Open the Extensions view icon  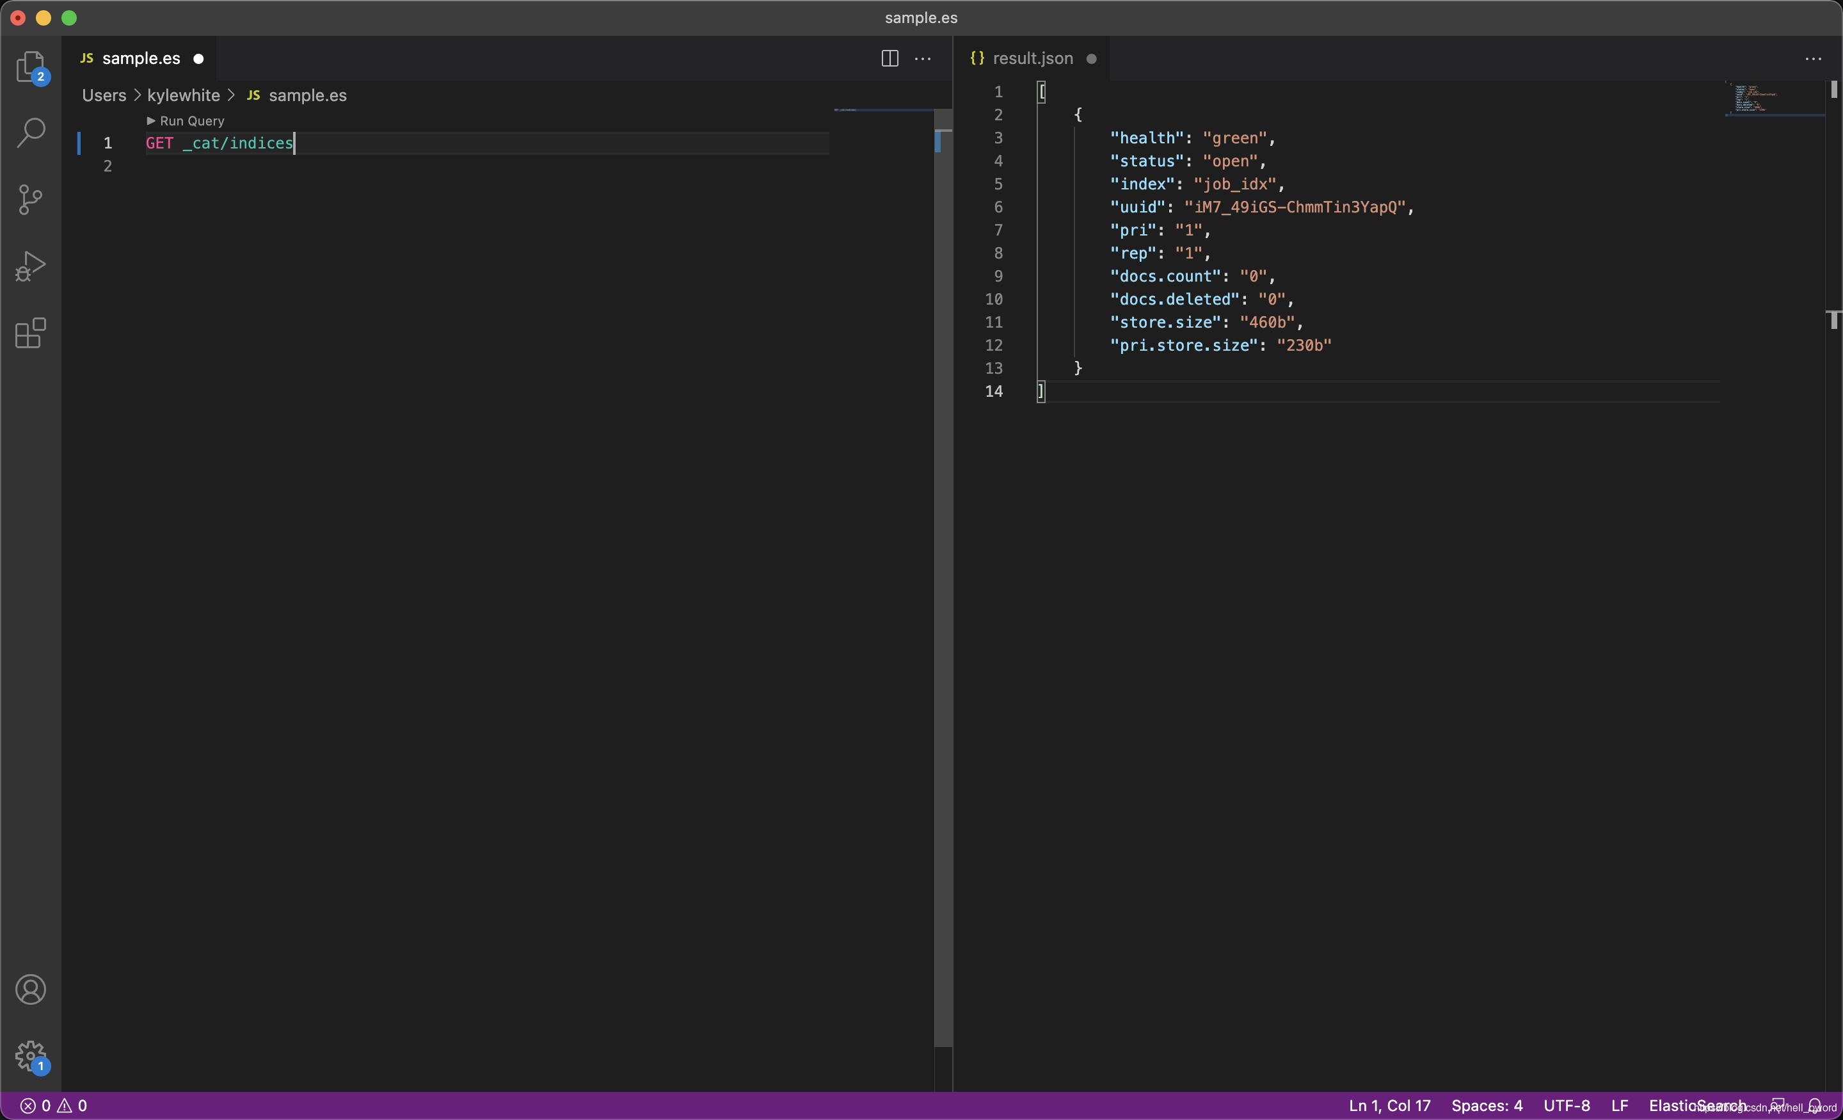pos(31,333)
